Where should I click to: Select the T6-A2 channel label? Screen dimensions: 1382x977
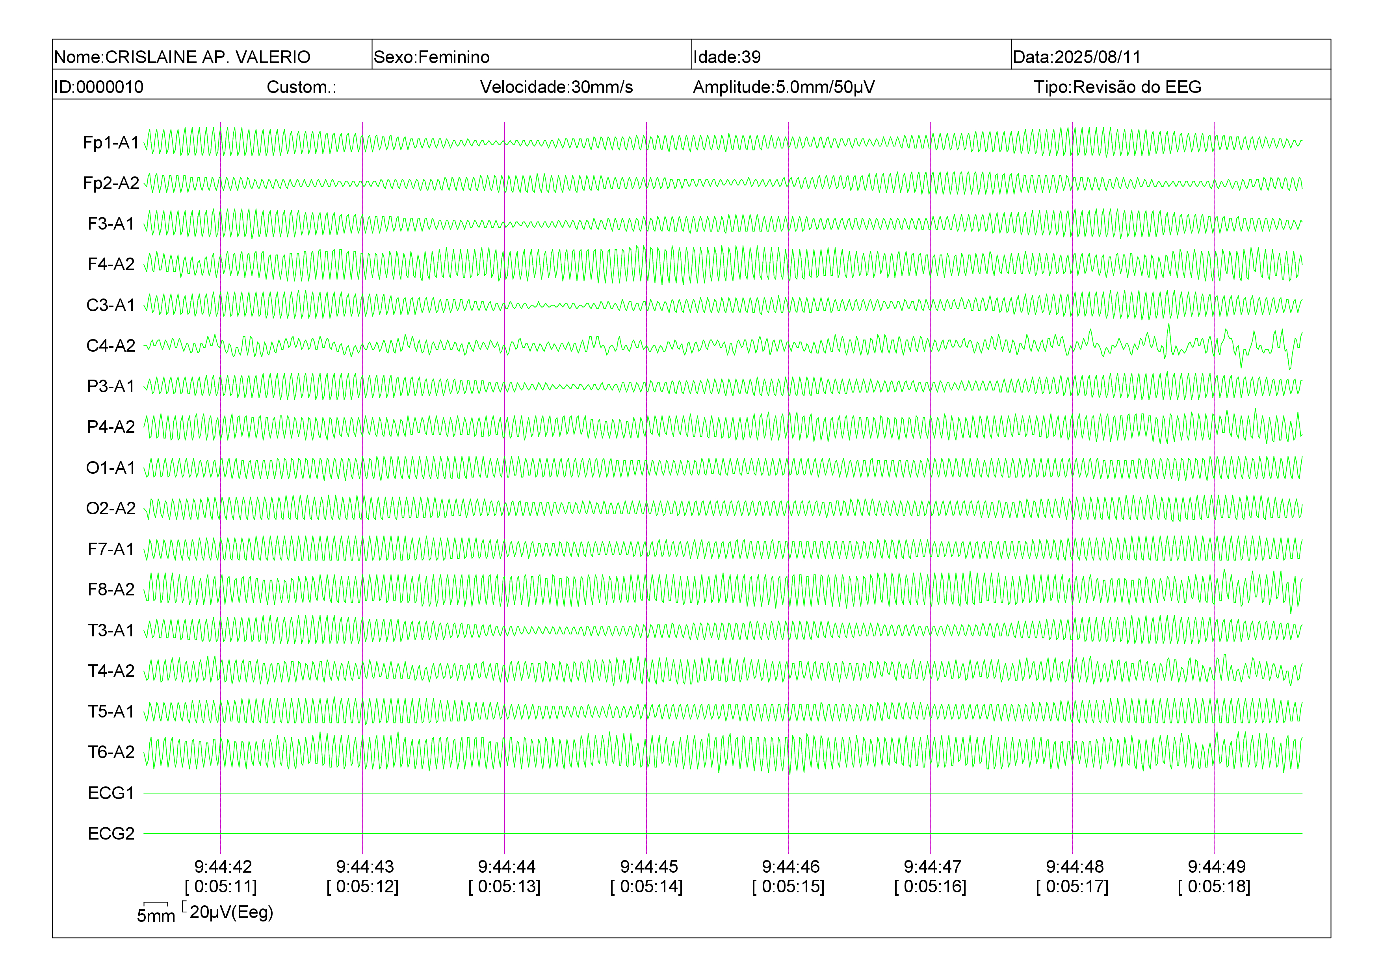[x=111, y=752]
